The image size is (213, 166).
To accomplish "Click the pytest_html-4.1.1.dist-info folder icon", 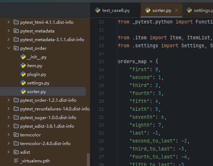I will tap(16, 22).
